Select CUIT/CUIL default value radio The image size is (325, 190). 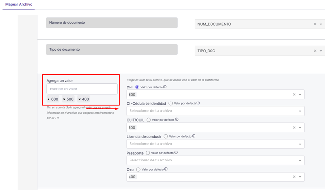point(148,120)
